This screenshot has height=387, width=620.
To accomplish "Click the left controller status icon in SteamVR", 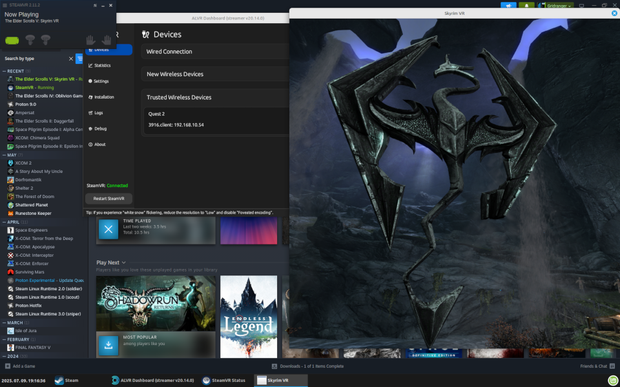I will click(30, 39).
